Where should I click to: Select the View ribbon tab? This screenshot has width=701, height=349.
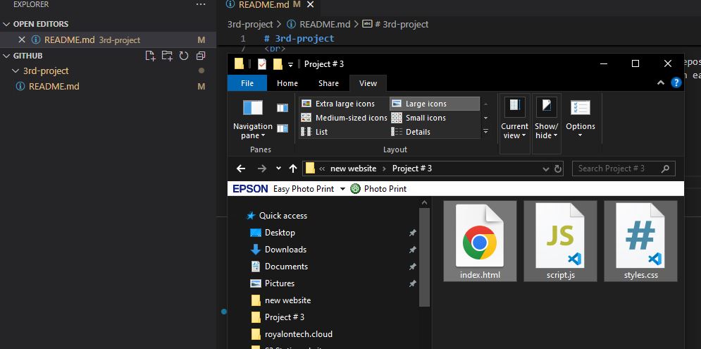pos(368,83)
